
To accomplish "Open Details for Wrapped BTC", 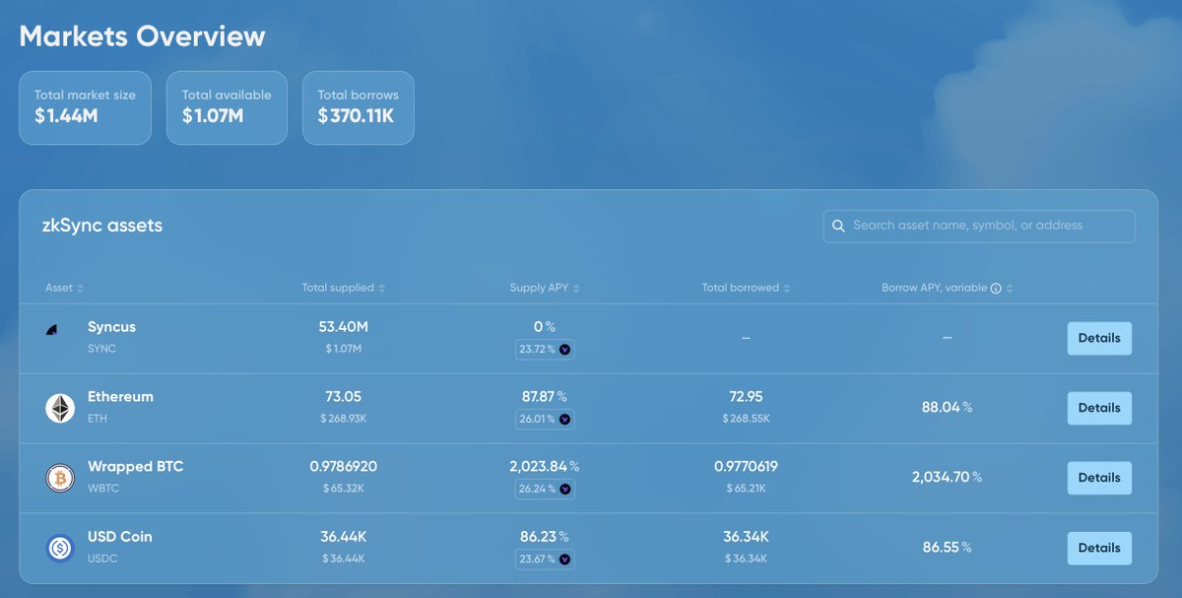I will [x=1099, y=478].
